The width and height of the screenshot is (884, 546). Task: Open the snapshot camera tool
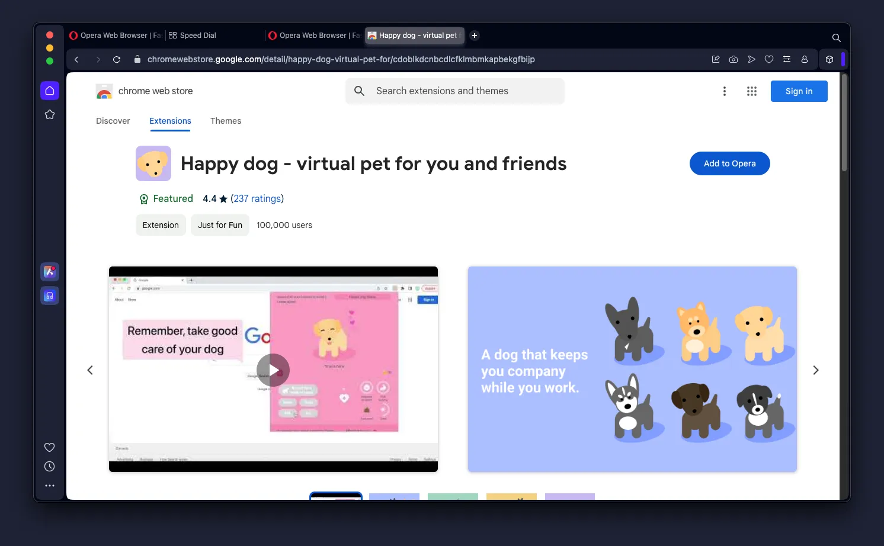tap(734, 59)
